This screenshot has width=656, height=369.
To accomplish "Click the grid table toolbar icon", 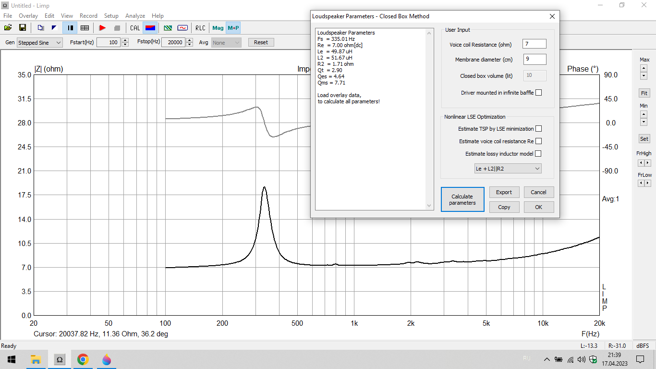I will [85, 28].
